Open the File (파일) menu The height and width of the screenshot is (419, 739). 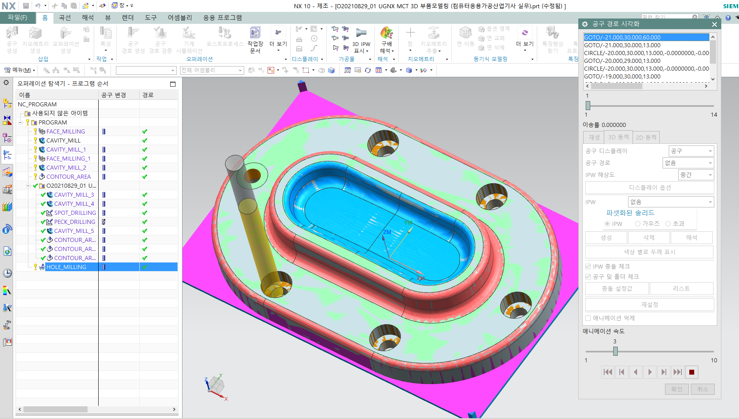(x=17, y=18)
